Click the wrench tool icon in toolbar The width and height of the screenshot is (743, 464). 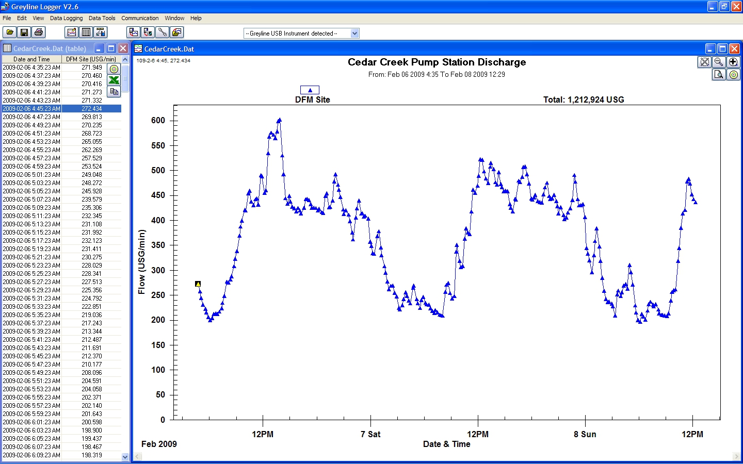coord(162,32)
